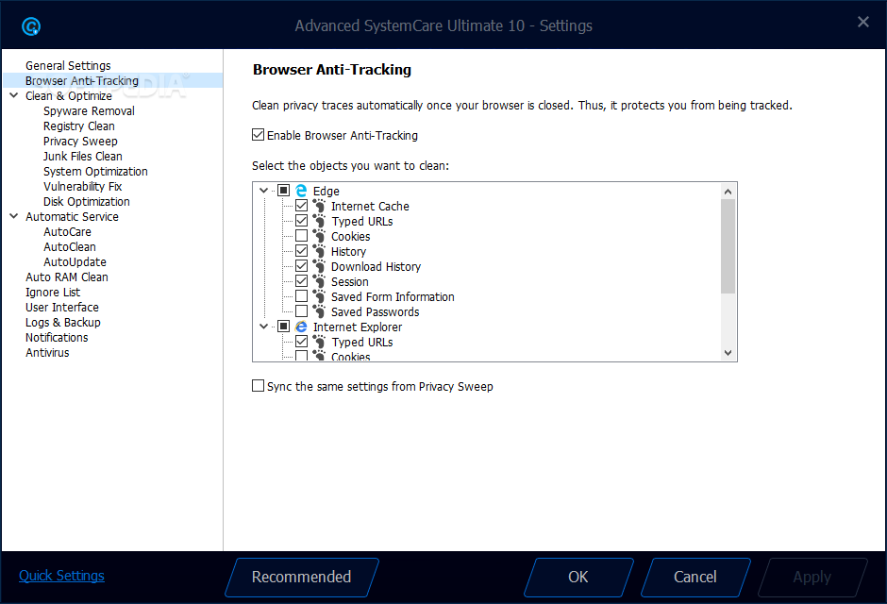Open Ignore List settings
The height and width of the screenshot is (604, 887).
tap(53, 292)
